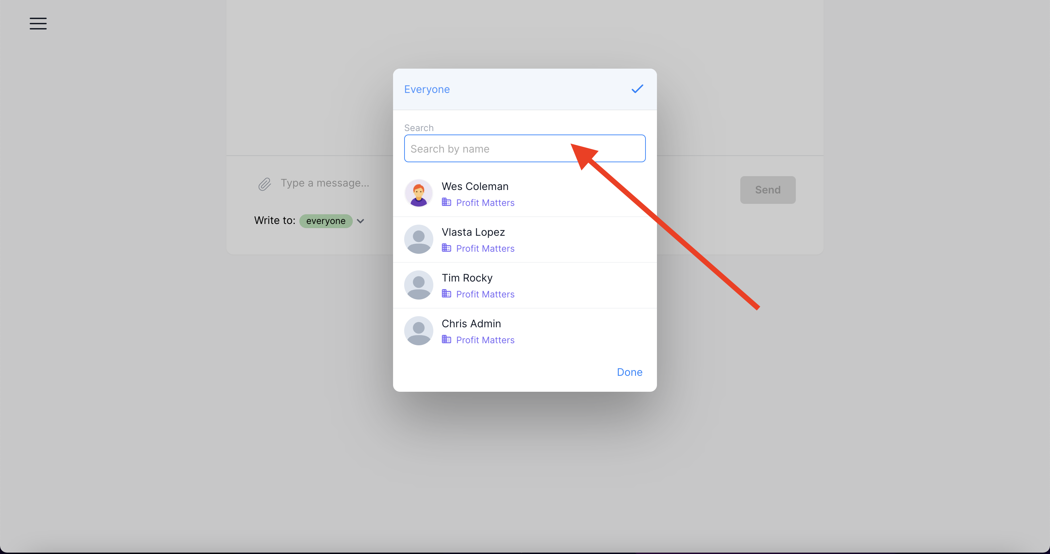This screenshot has height=554, width=1050.
Task: Select Vlasta Lopez from the list
Action: coord(473,232)
